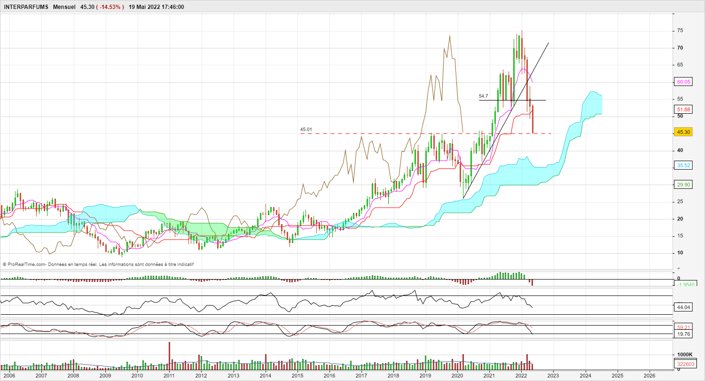705x381 pixels.
Task: Select the magenta 60.05 price label
Action: coord(683,82)
